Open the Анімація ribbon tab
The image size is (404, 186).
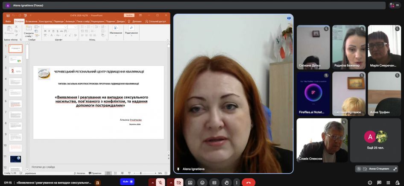click(x=70, y=21)
